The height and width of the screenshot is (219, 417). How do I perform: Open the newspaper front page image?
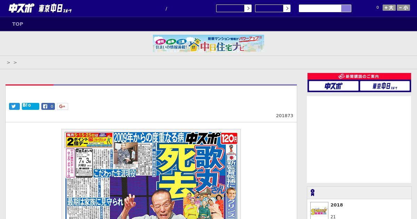(151, 174)
